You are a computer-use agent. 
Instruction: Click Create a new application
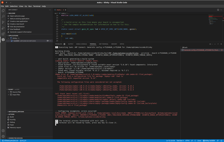click(x=19, y=21)
